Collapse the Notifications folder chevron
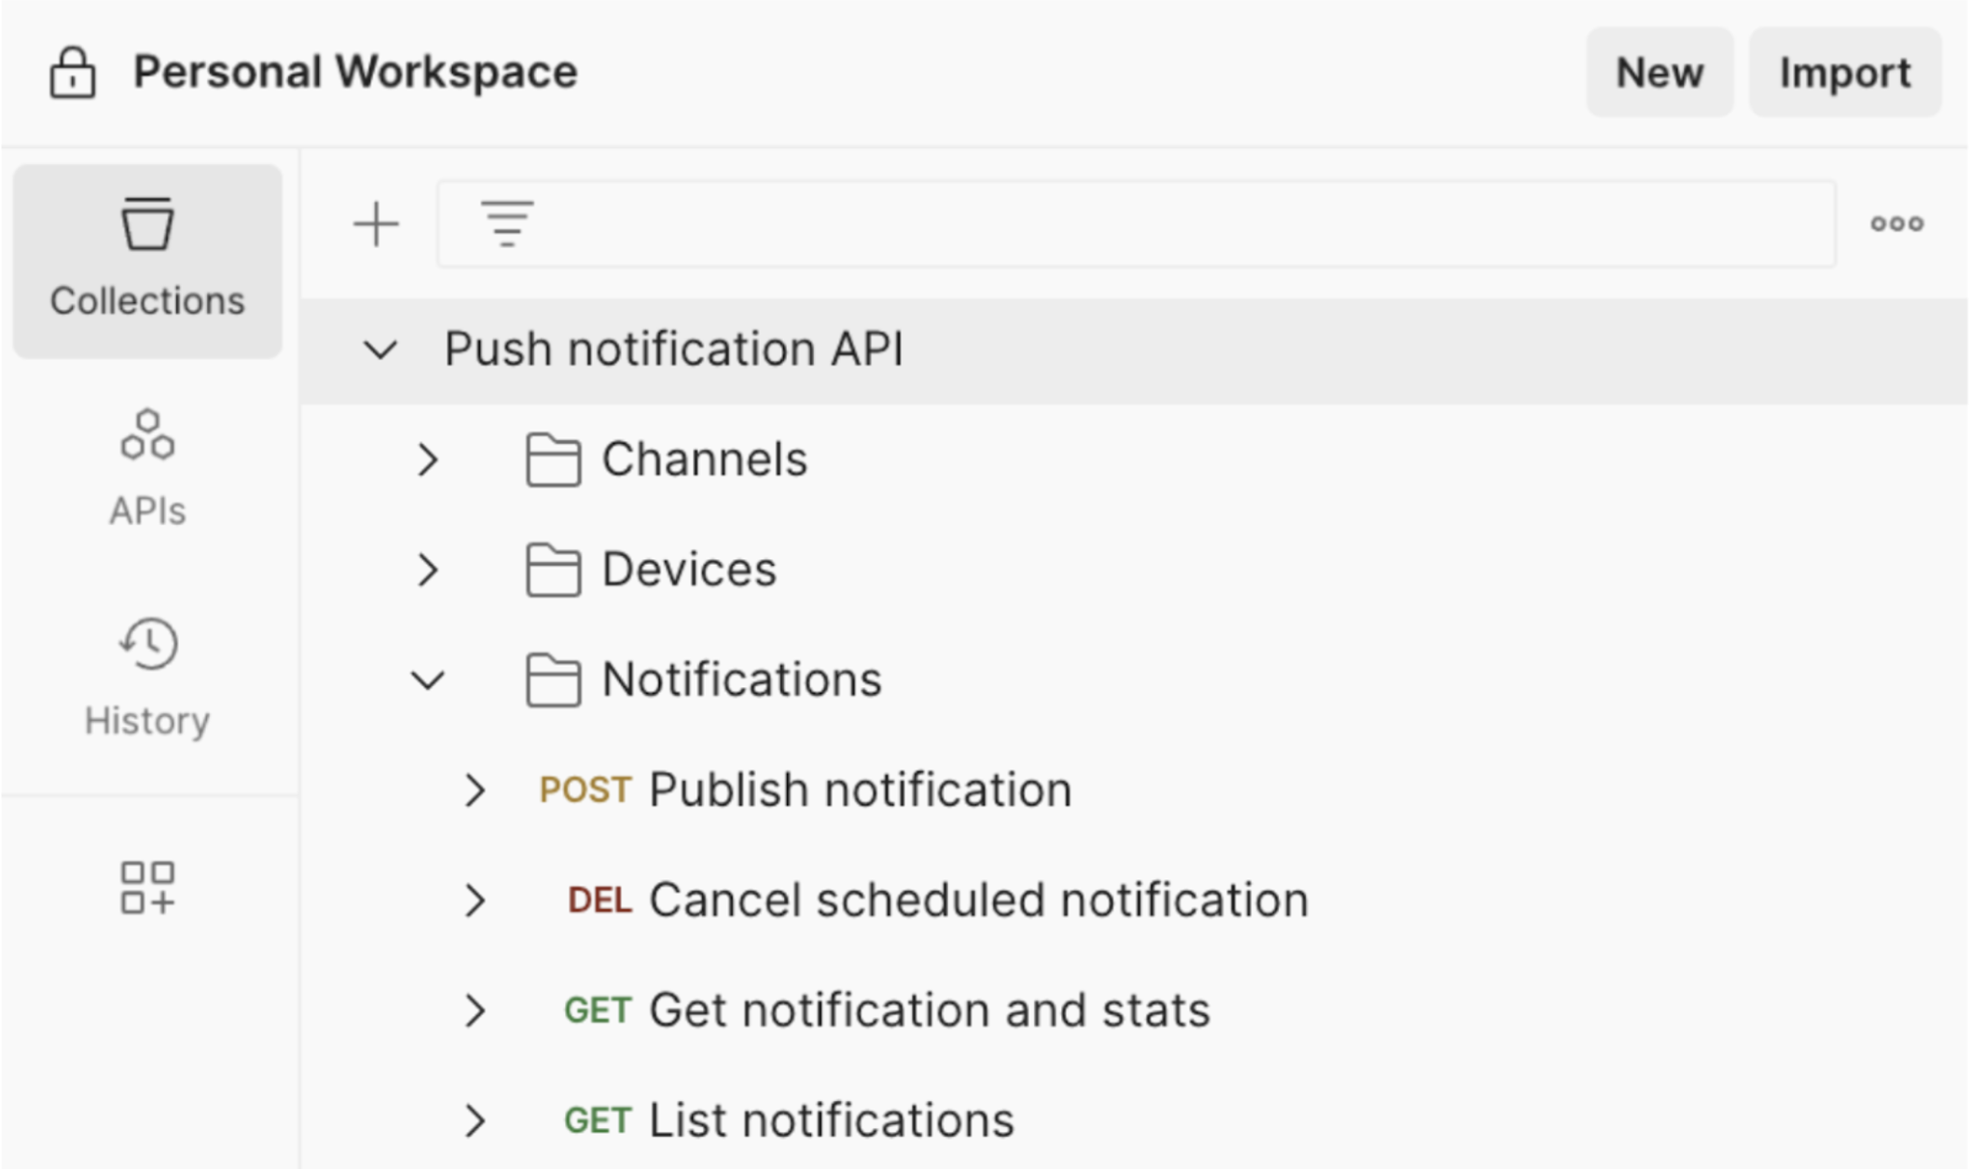1971x1169 pixels. click(x=428, y=680)
